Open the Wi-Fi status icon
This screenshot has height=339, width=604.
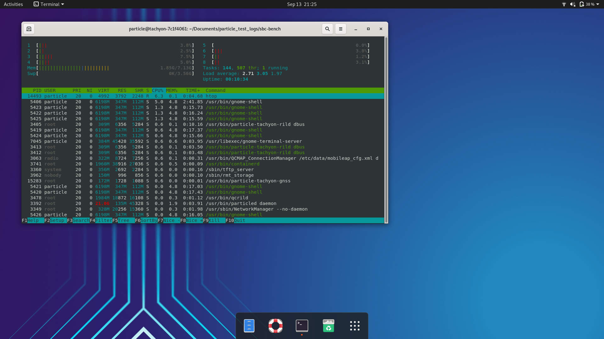(x=564, y=4)
